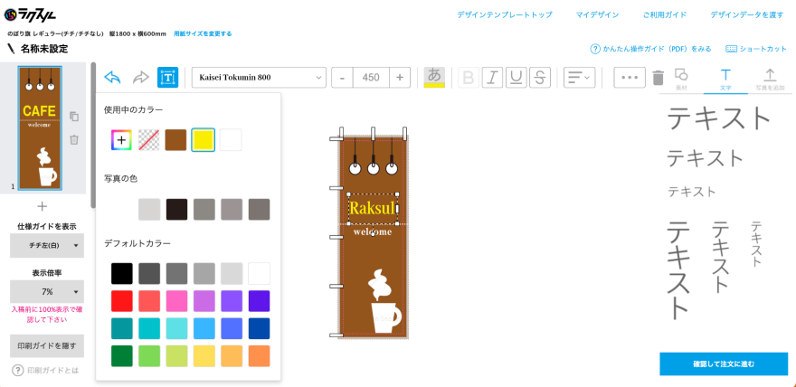Select the Raksul text on the flag
Image resolution: width=796 pixels, height=387 pixels.
point(372,208)
